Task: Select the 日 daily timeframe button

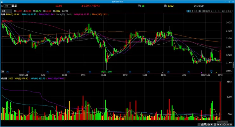Action: (188, 11)
